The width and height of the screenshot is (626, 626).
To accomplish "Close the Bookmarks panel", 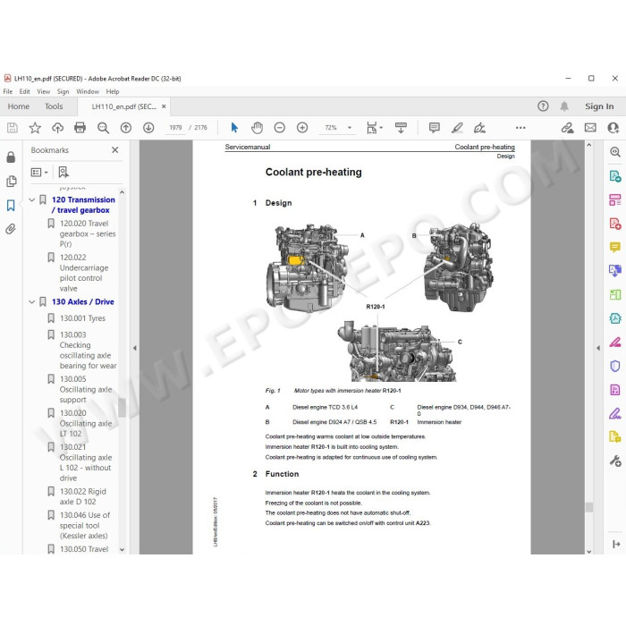I will [115, 150].
